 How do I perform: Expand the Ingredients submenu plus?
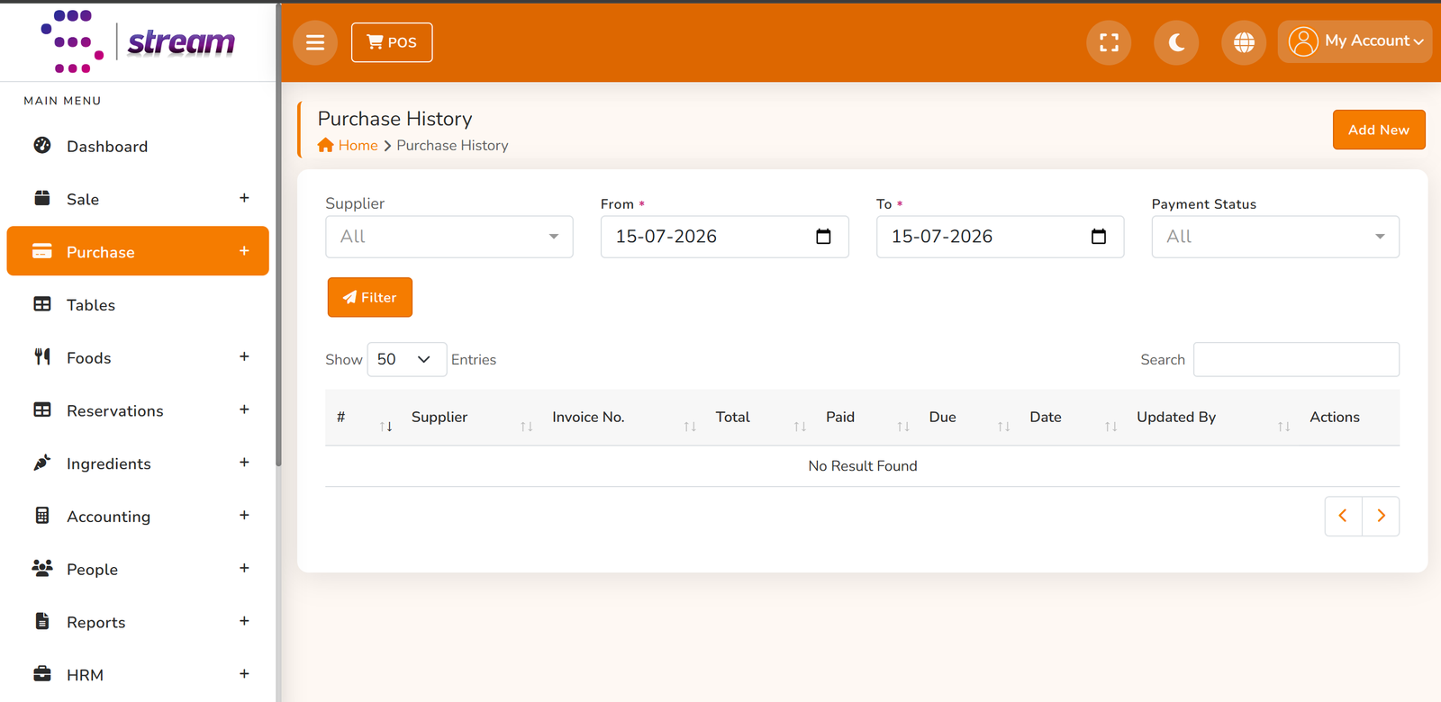(244, 463)
